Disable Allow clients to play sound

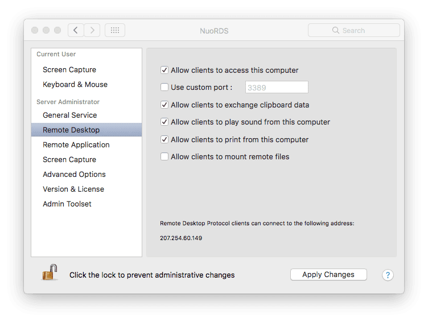point(164,122)
